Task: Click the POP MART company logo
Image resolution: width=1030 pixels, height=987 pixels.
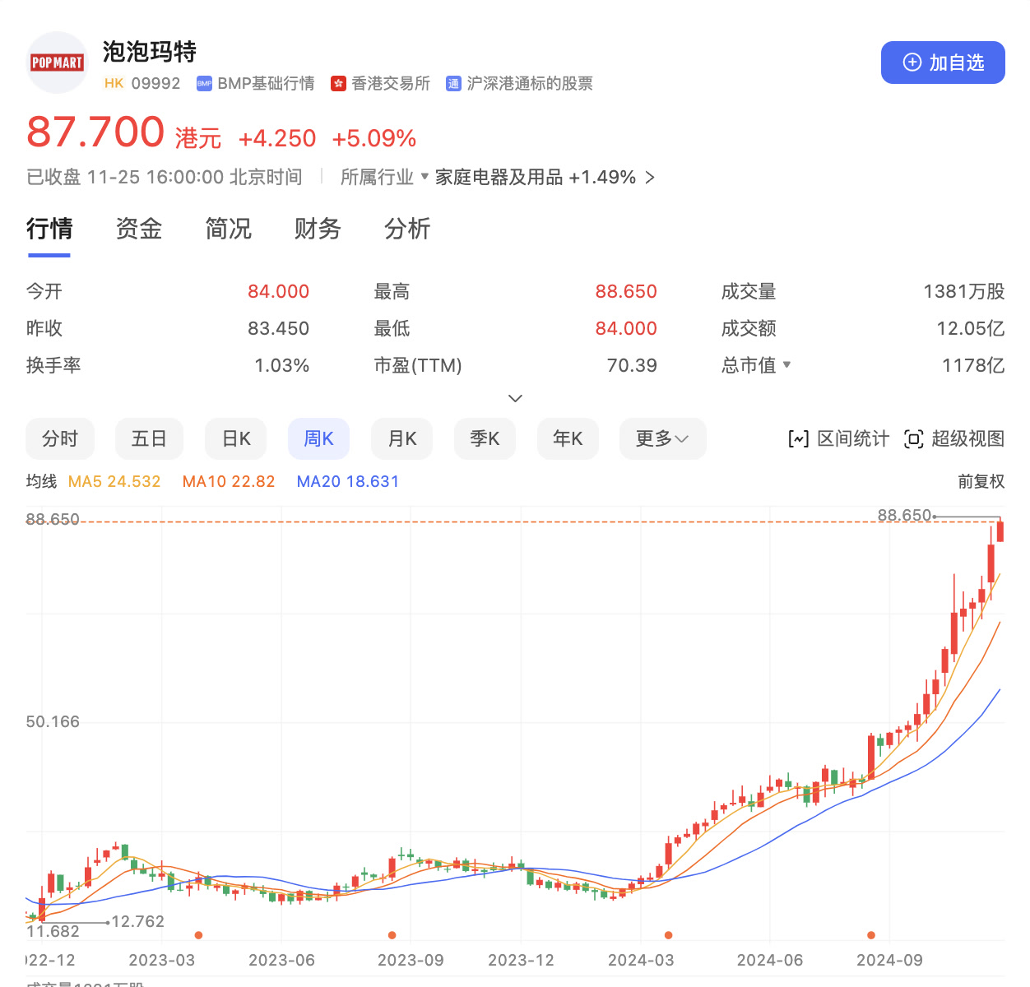Action: [57, 63]
